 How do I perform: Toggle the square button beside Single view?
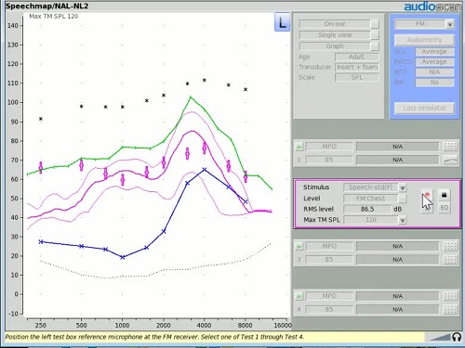point(375,35)
